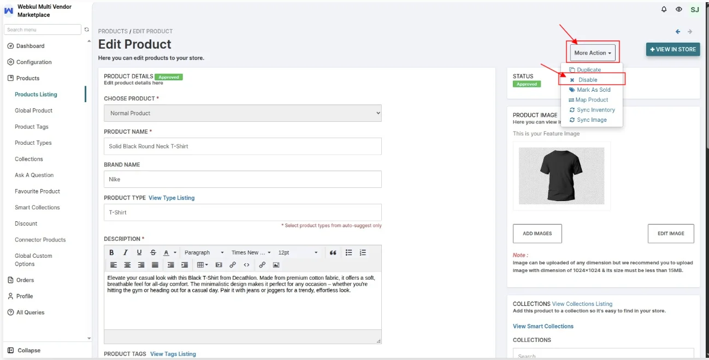709x360 pixels.
Task: Align description text right
Action: [141, 265]
